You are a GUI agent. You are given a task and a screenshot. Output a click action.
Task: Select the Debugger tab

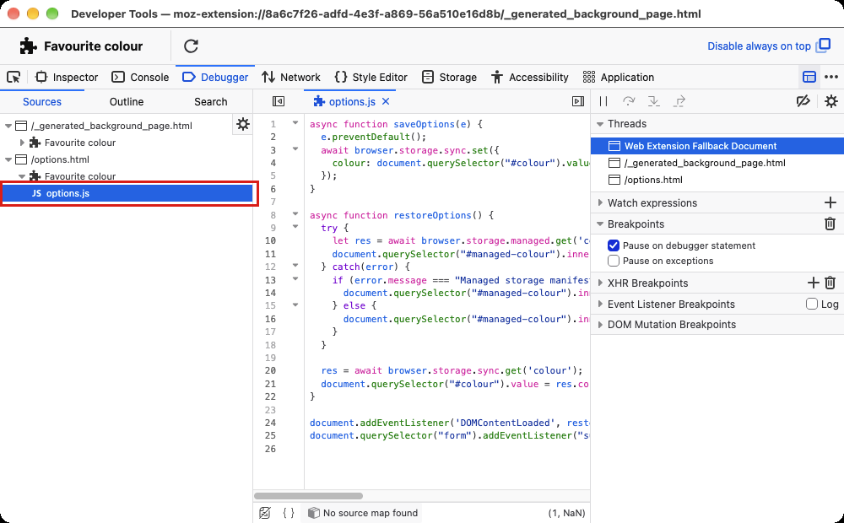coord(215,77)
